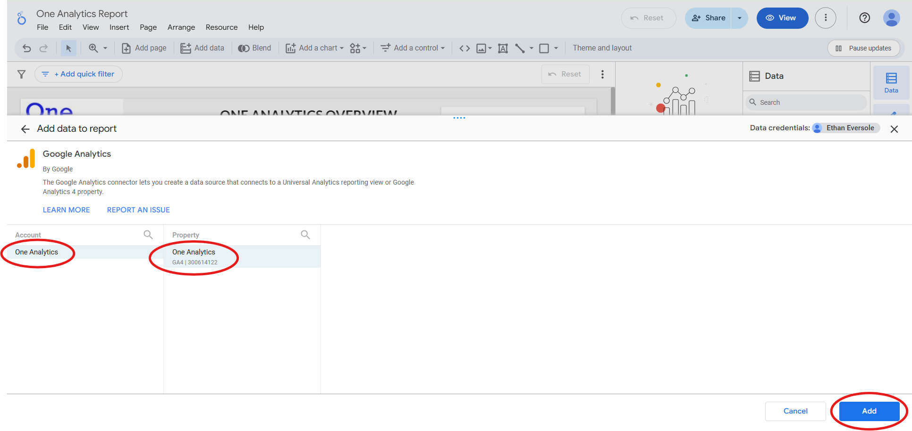This screenshot has width=912, height=431.
Task: Select the rectangle shape tool
Action: (x=544, y=48)
